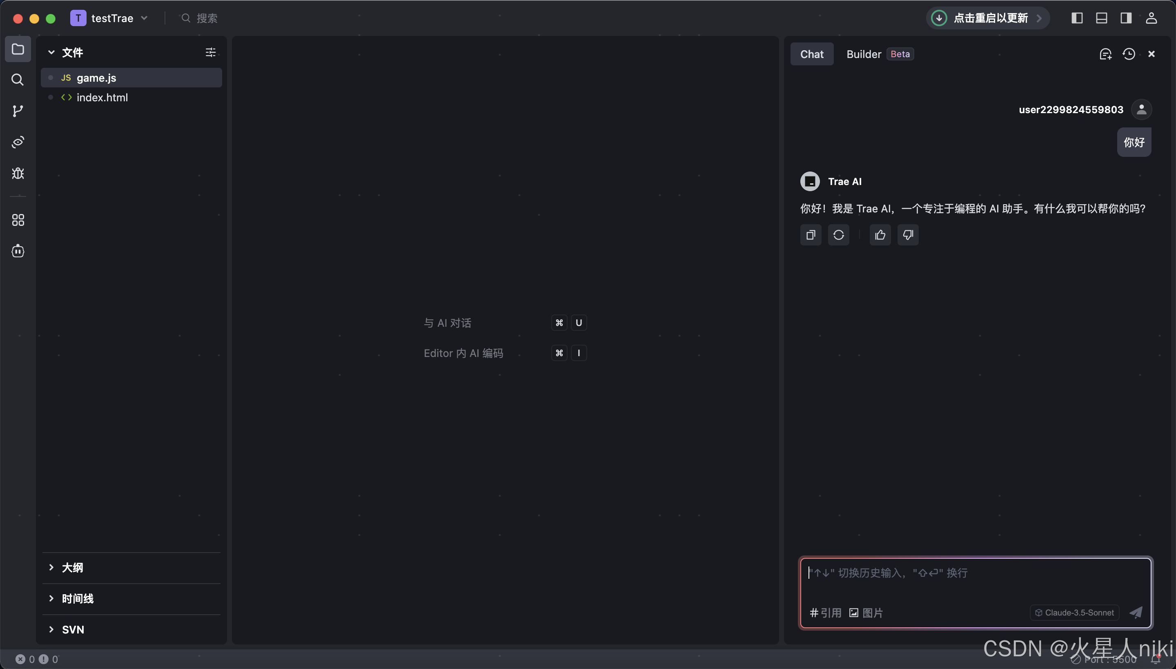This screenshot has width=1176, height=669.
Task: Thumbs down the Trae AI reply
Action: click(x=908, y=235)
